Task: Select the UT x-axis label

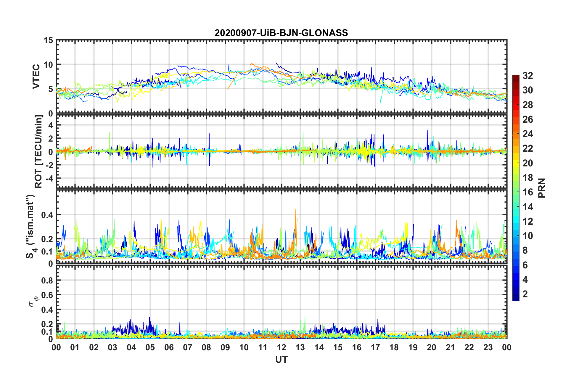Action: coord(281,359)
